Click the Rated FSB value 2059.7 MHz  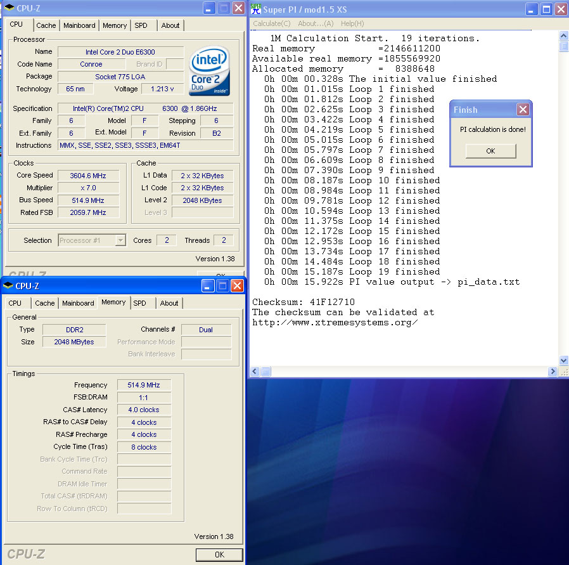click(88, 213)
